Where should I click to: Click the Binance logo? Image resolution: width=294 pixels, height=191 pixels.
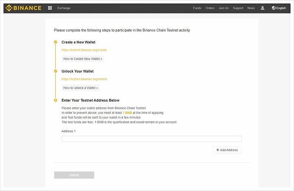pyautogui.click(x=23, y=8)
